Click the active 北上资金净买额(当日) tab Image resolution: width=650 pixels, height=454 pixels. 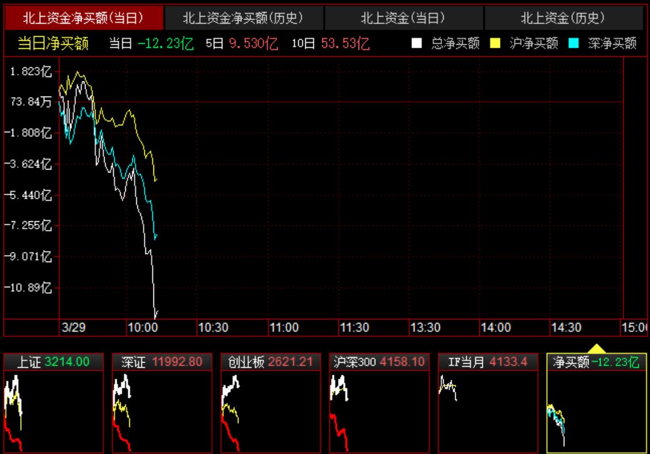(x=83, y=18)
